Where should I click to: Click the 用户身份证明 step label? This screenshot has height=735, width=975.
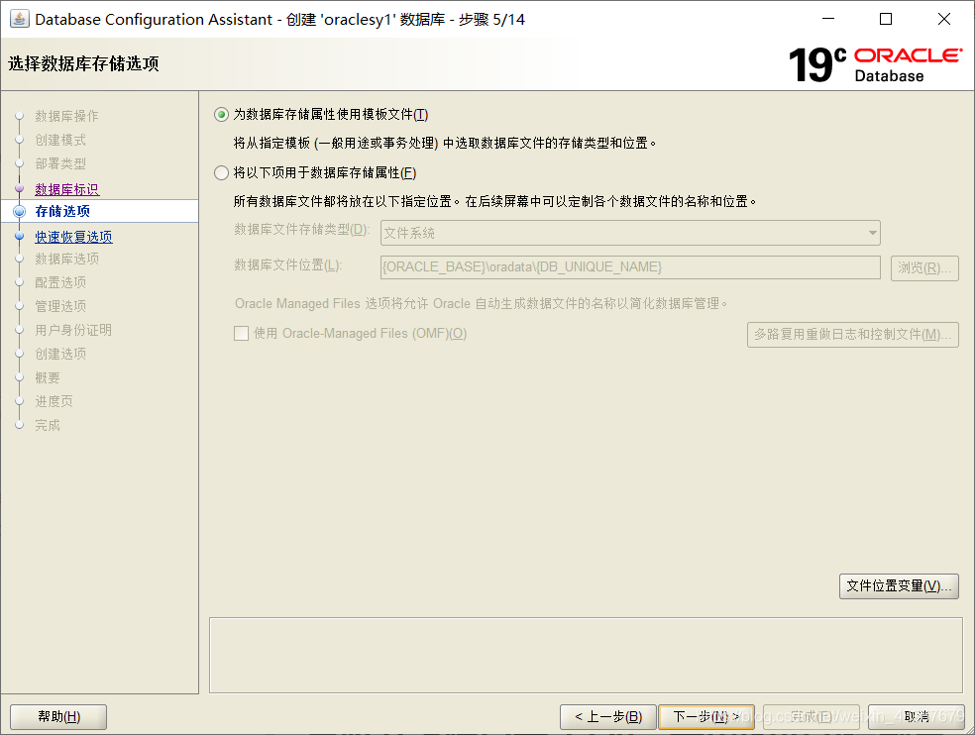pos(73,330)
